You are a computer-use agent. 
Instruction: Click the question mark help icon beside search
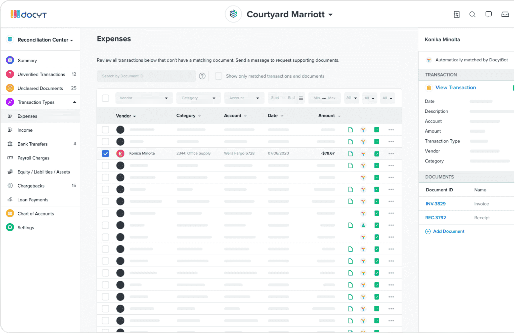tap(202, 76)
